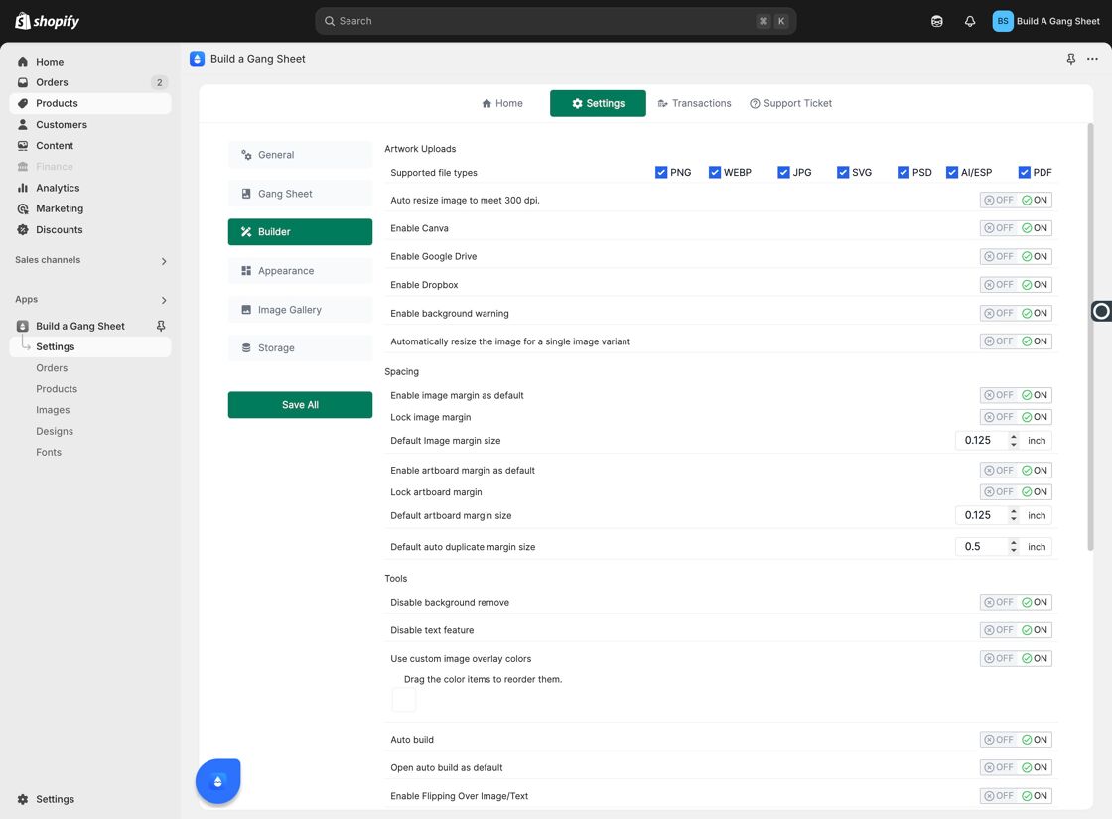Open the Image Gallery section
This screenshot has width=1112, height=819.
[x=300, y=310]
